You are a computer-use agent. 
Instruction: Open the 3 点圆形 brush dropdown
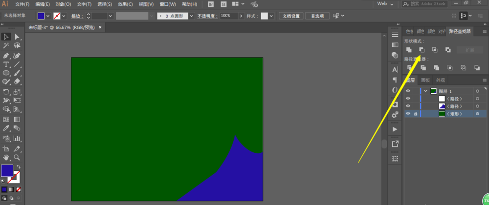click(191, 16)
